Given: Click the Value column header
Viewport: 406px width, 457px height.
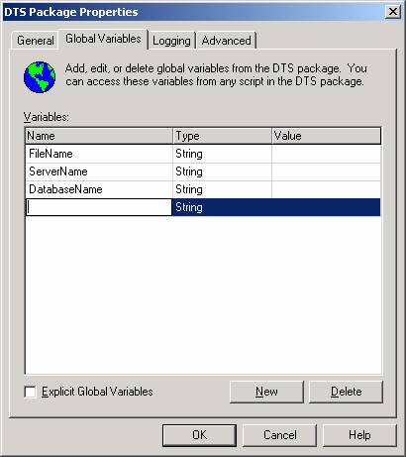Looking at the screenshot, I should [x=326, y=136].
